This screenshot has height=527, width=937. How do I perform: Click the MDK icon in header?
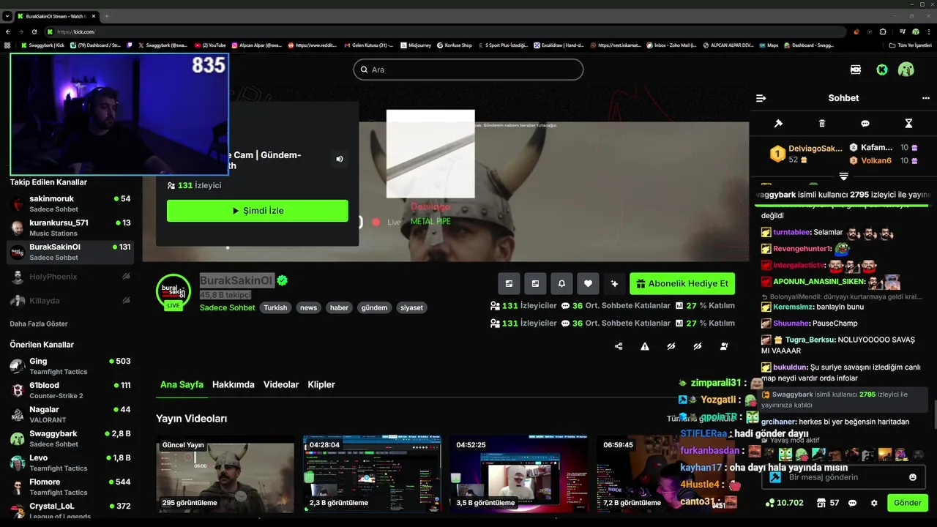(x=856, y=70)
